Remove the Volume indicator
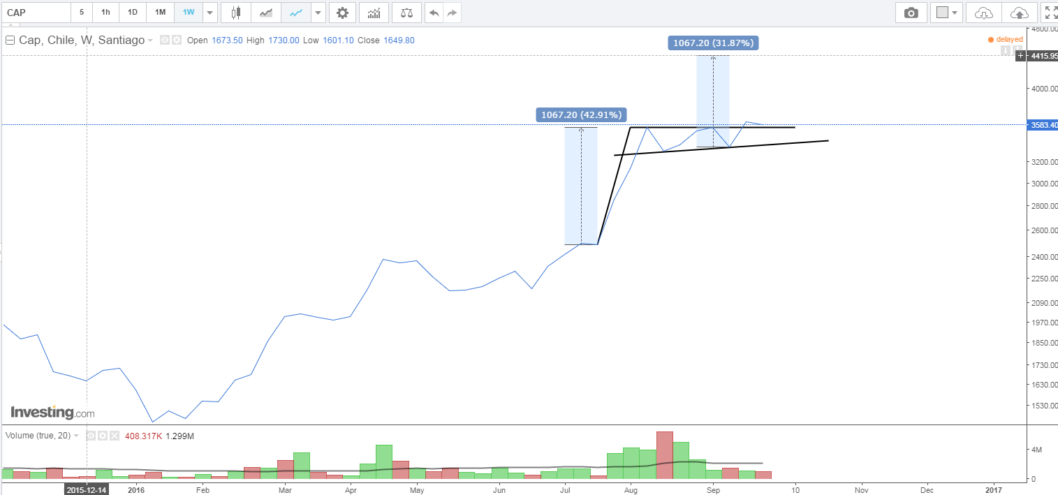Image resolution: width=1058 pixels, height=495 pixels. [115, 436]
